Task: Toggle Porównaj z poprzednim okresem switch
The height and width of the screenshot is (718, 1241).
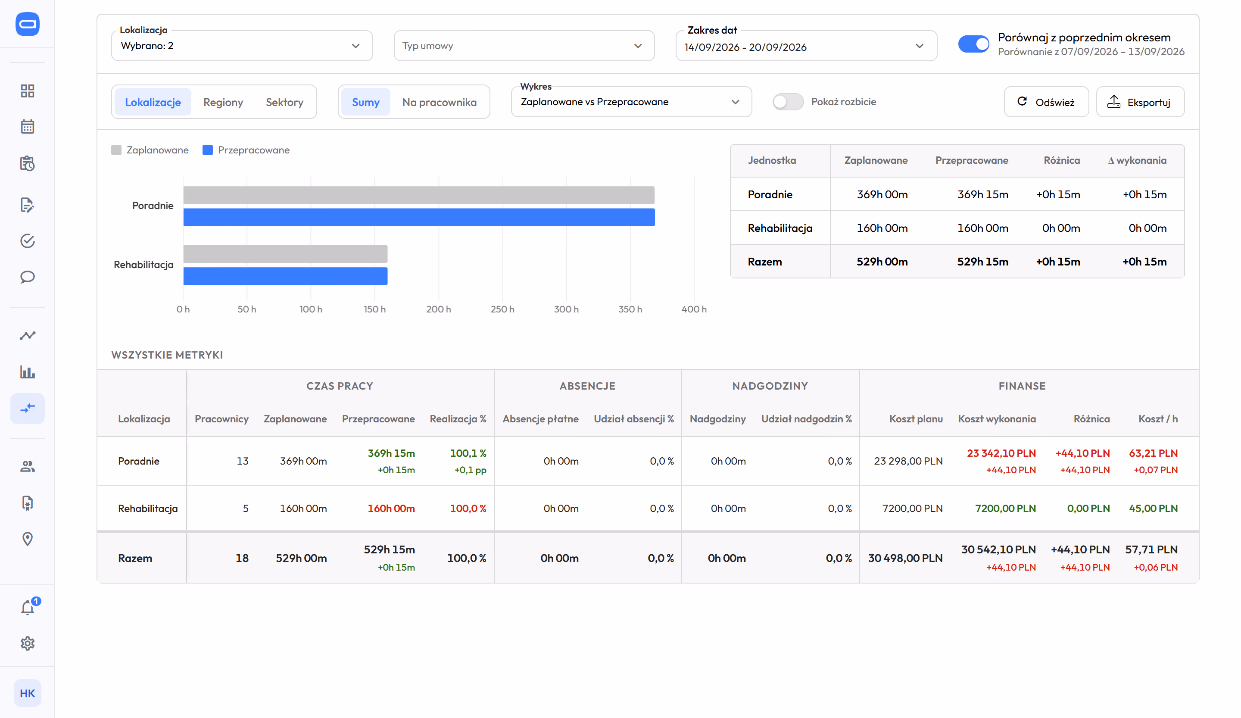Action: tap(973, 44)
